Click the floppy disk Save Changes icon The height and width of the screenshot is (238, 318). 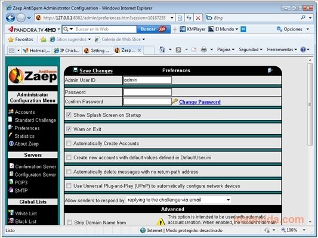click(x=75, y=70)
